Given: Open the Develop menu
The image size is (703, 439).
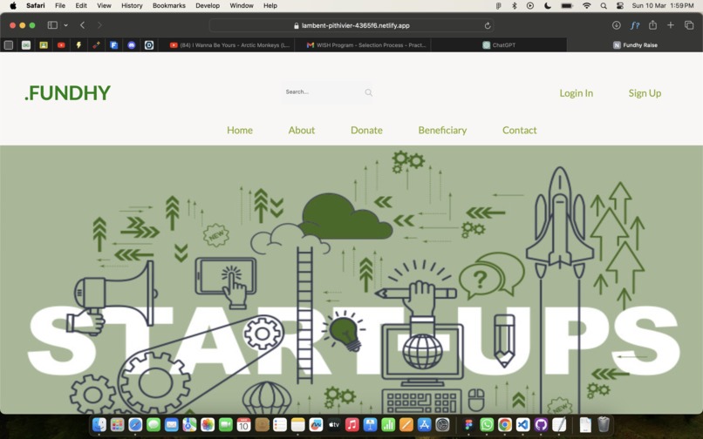Looking at the screenshot, I should click(208, 5).
